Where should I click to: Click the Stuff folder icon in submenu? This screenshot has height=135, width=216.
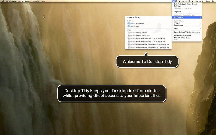pos(129,27)
